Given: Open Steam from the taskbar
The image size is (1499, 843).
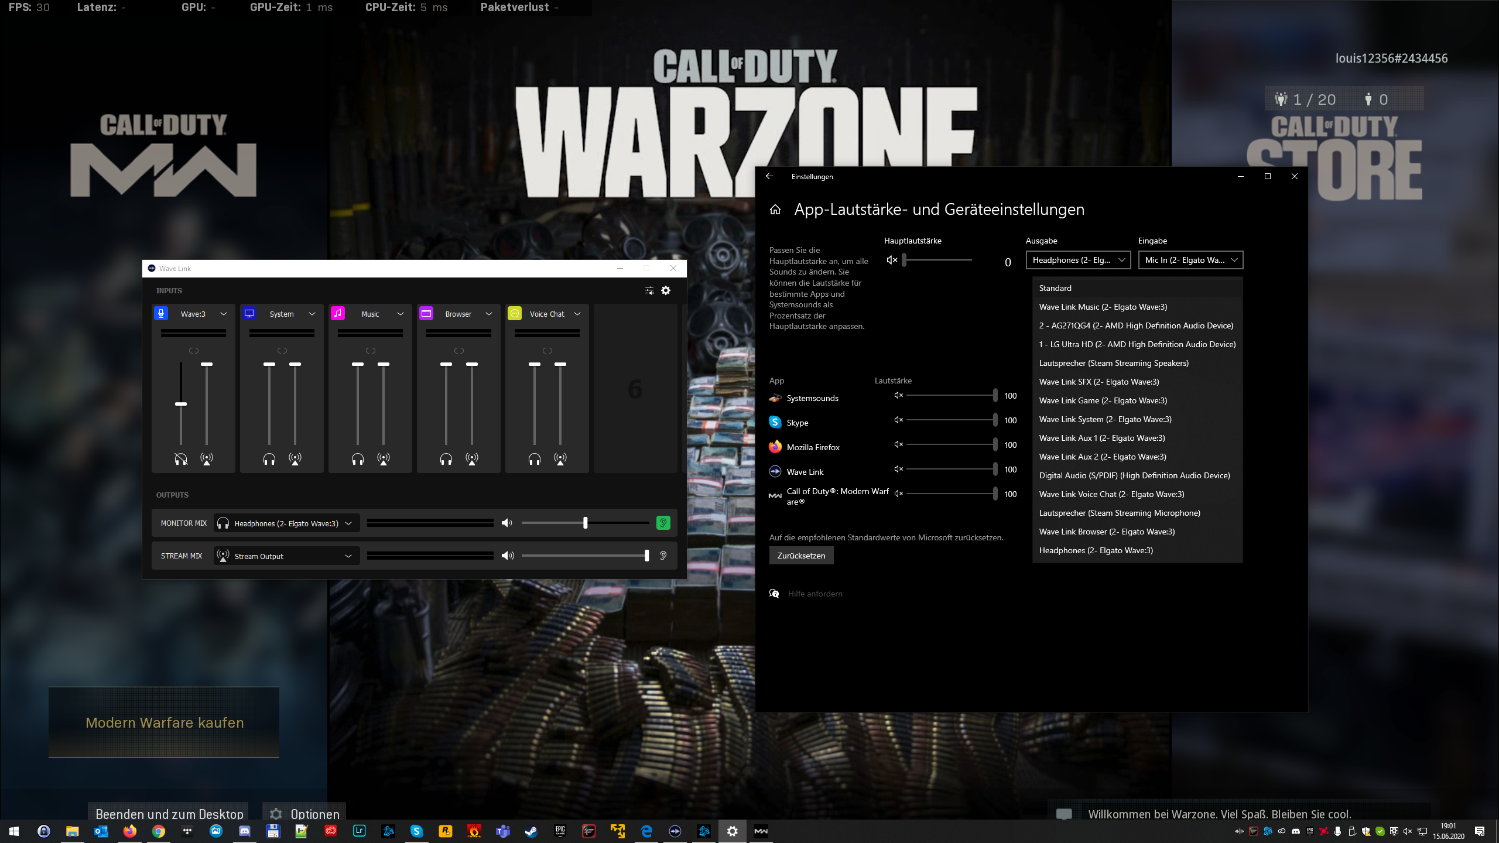Looking at the screenshot, I should point(531,831).
